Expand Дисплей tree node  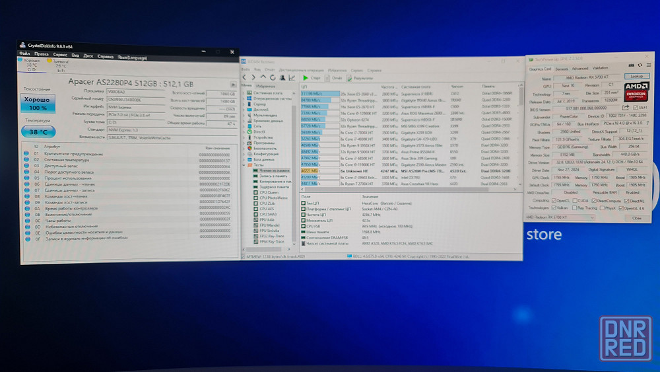[x=244, y=110]
